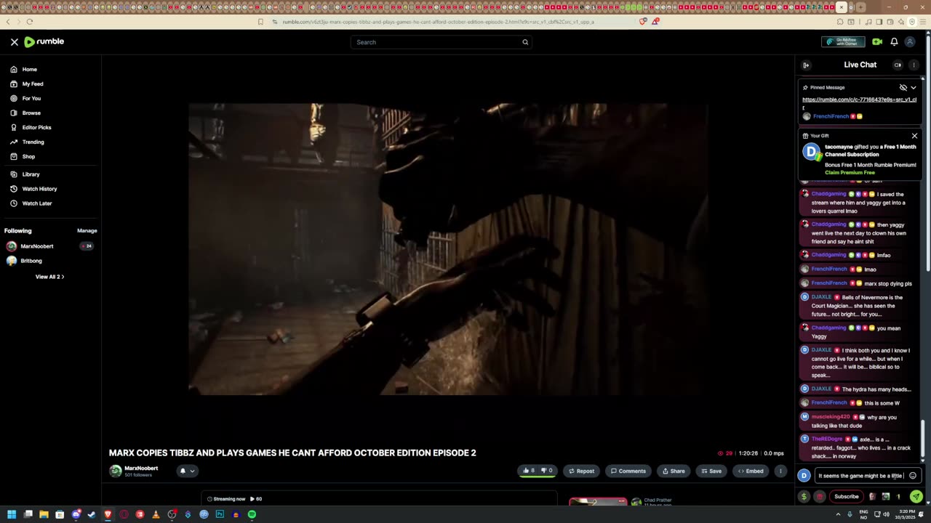
Task: Open the notifications bell in the header
Action: coord(894,42)
